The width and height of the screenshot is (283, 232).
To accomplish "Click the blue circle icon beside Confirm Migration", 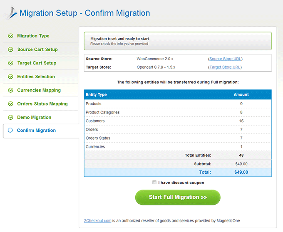I will pos(10,130).
